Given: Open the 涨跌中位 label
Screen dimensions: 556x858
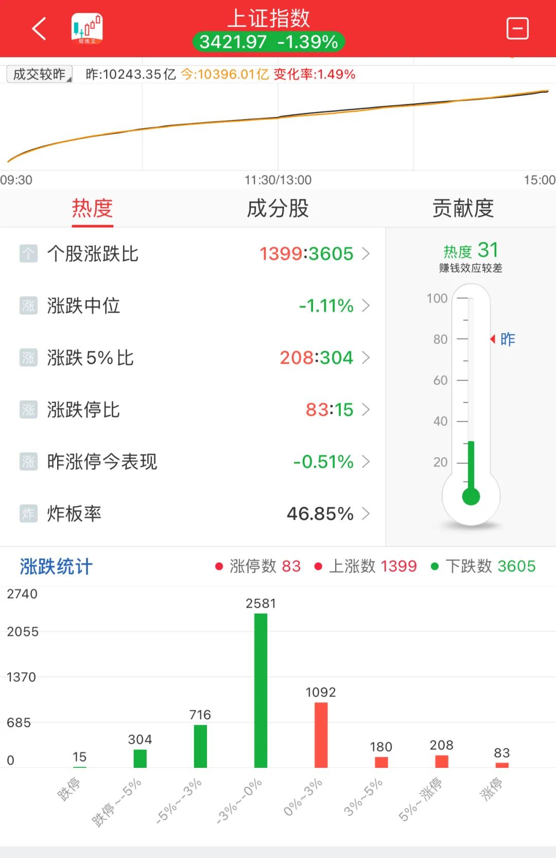Looking at the screenshot, I should click(x=83, y=306).
